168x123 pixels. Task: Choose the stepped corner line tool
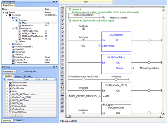click(x=62, y=68)
